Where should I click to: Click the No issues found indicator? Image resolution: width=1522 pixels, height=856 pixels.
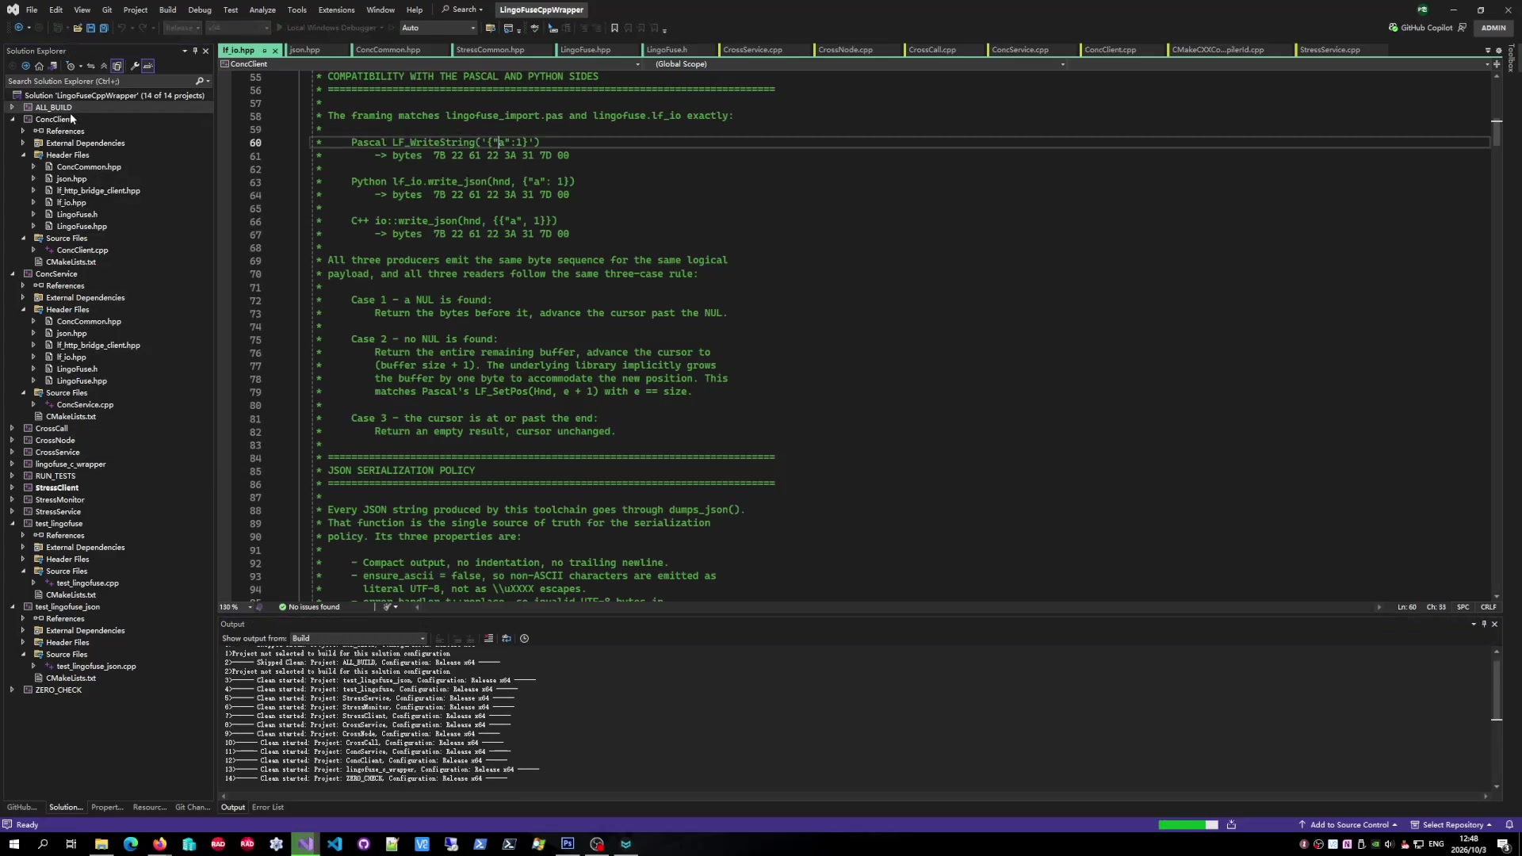click(x=309, y=607)
